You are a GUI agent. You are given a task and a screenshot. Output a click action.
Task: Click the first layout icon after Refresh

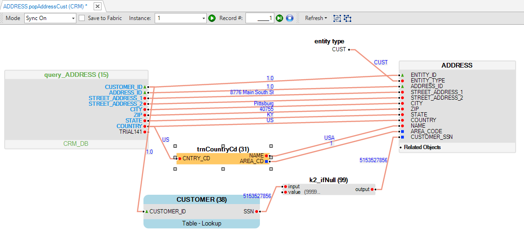coord(337,18)
